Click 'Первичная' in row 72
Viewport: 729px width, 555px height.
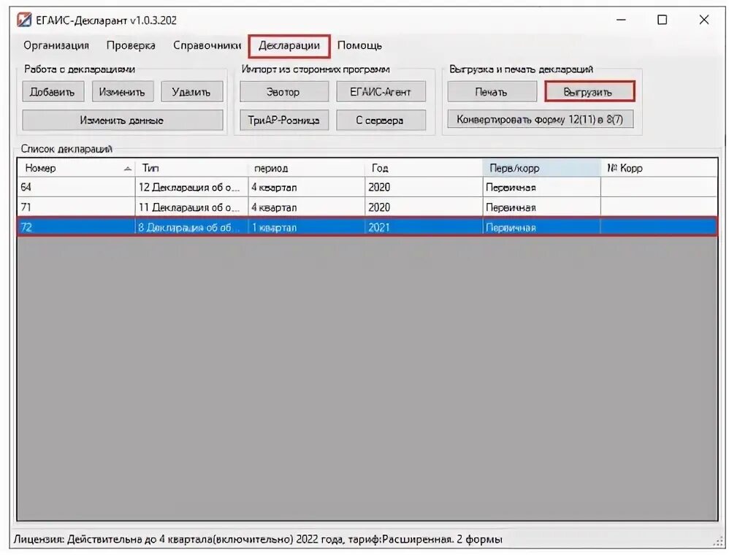(x=541, y=227)
